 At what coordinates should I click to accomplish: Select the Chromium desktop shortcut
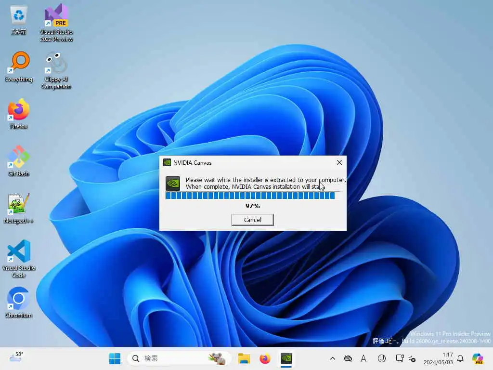19,303
